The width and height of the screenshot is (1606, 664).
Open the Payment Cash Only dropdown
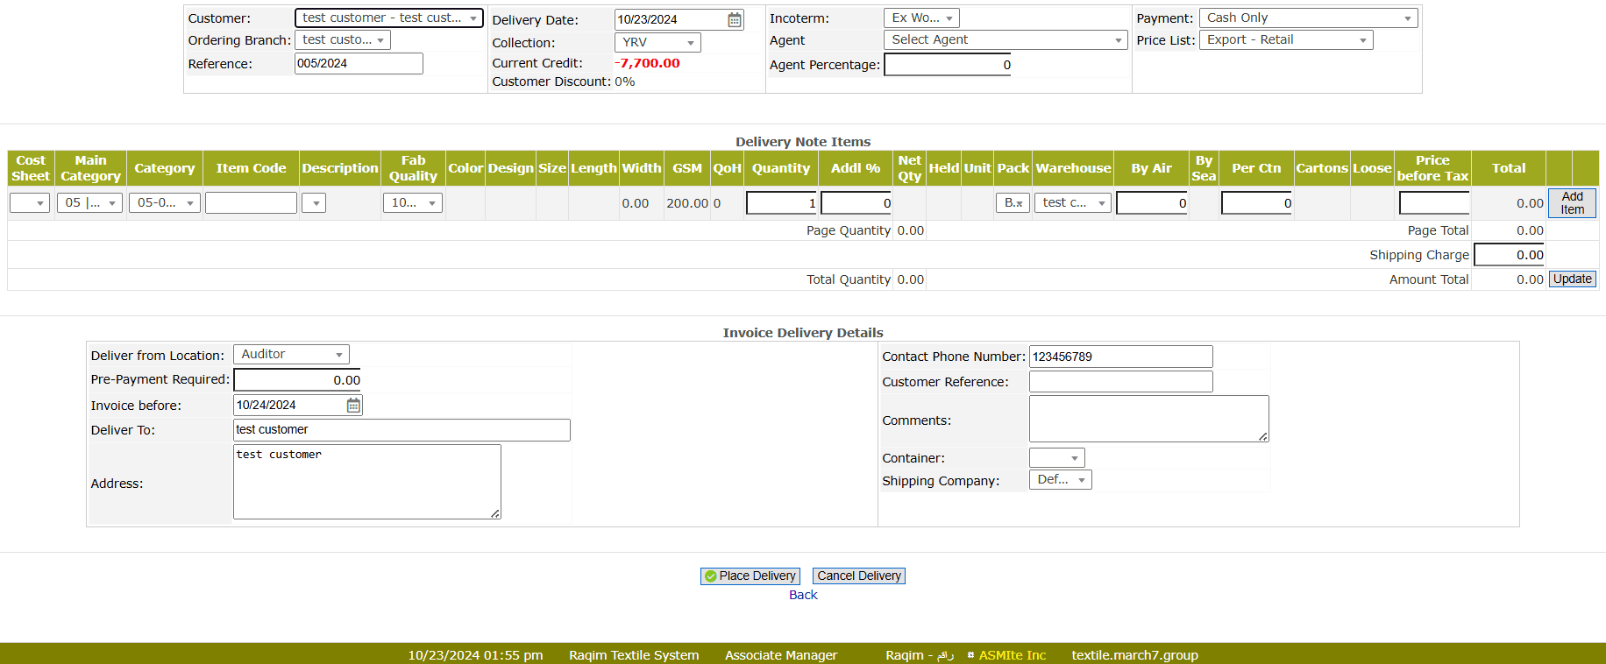click(1308, 18)
